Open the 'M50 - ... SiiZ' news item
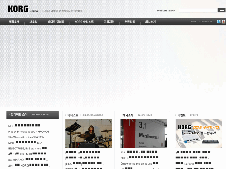The image size is (226, 169). coord(25,143)
